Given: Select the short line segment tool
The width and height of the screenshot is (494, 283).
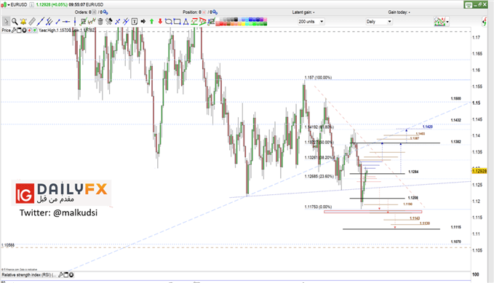Looking at the screenshot, I should pos(57,22).
